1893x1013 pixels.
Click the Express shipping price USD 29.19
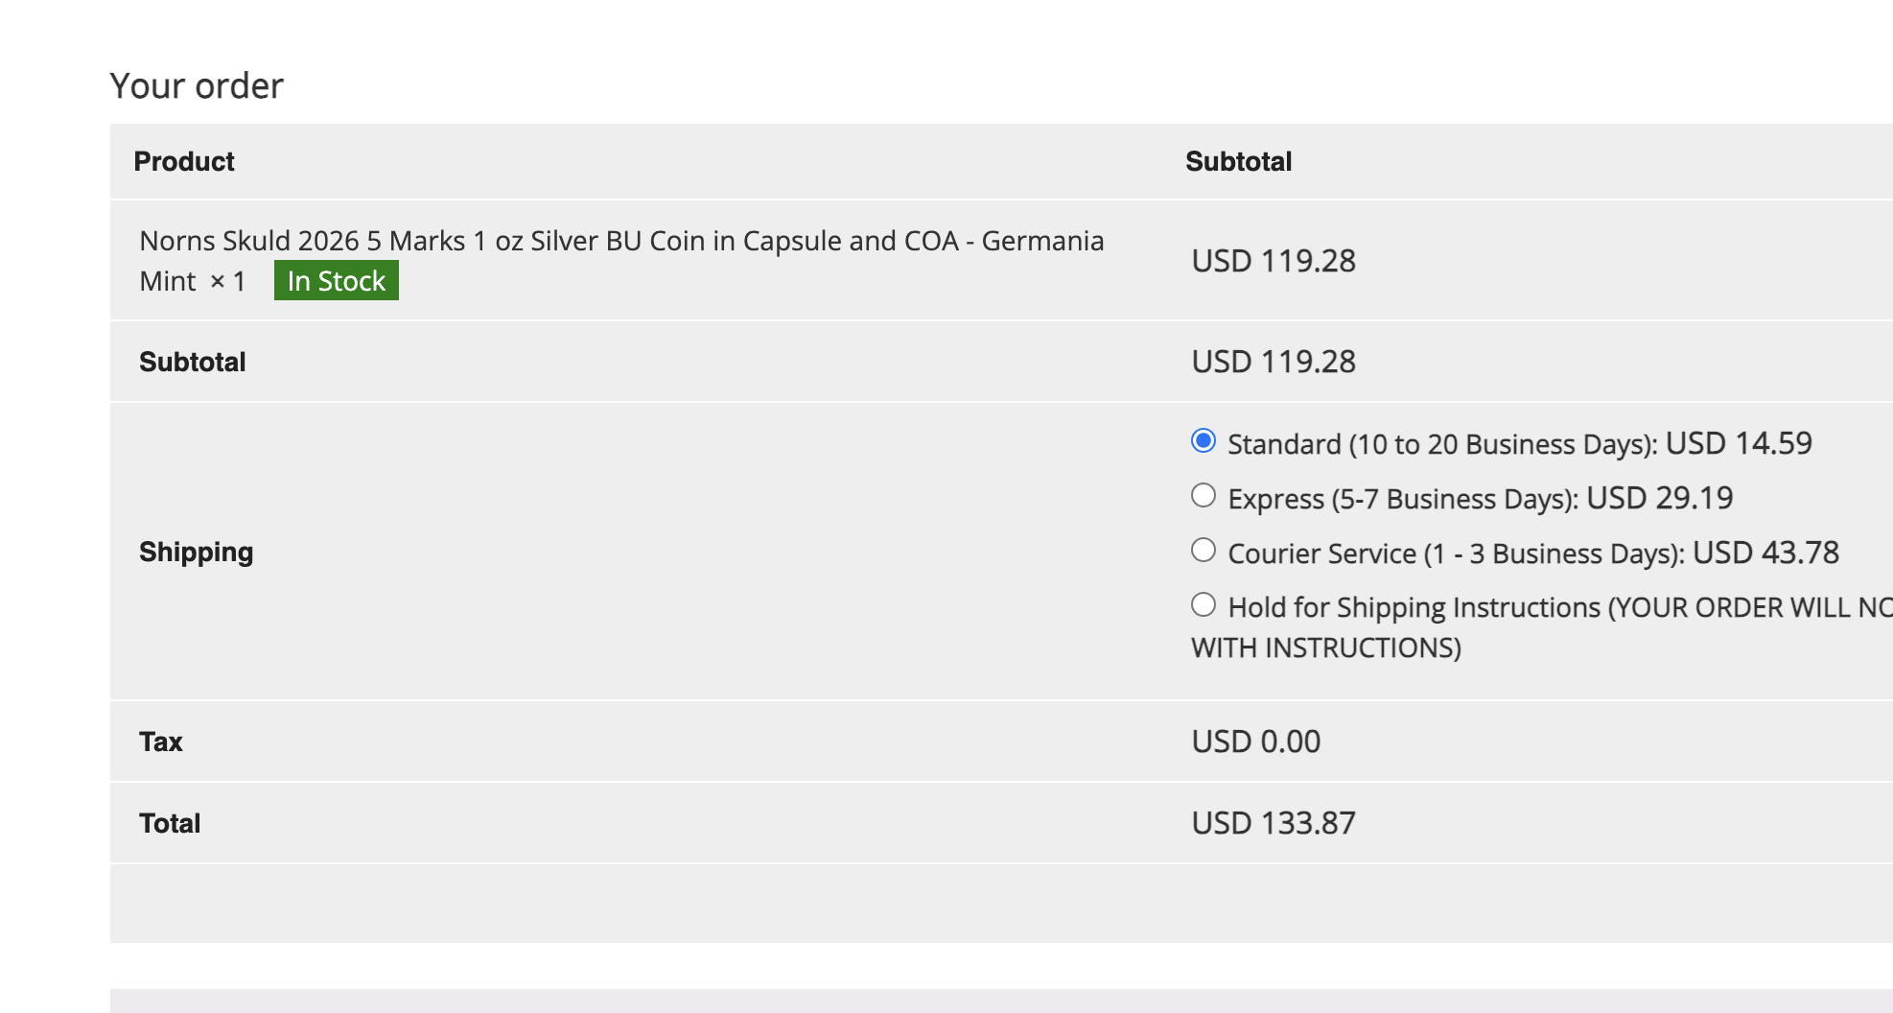pyautogui.click(x=1659, y=498)
